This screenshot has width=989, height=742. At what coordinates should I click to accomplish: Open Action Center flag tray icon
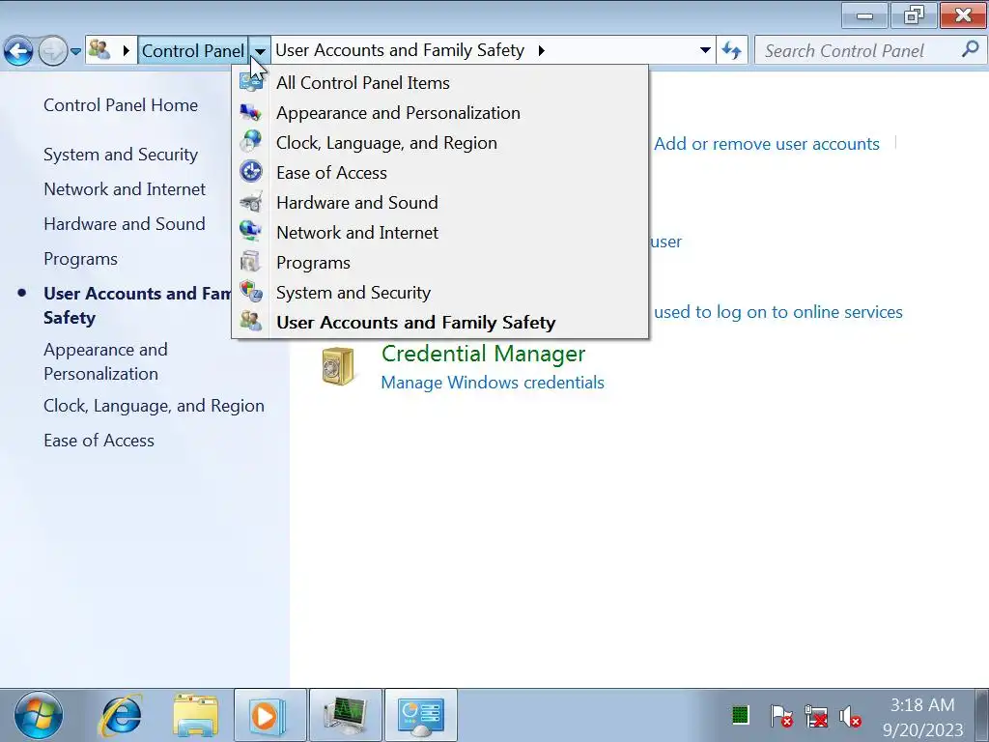780,716
